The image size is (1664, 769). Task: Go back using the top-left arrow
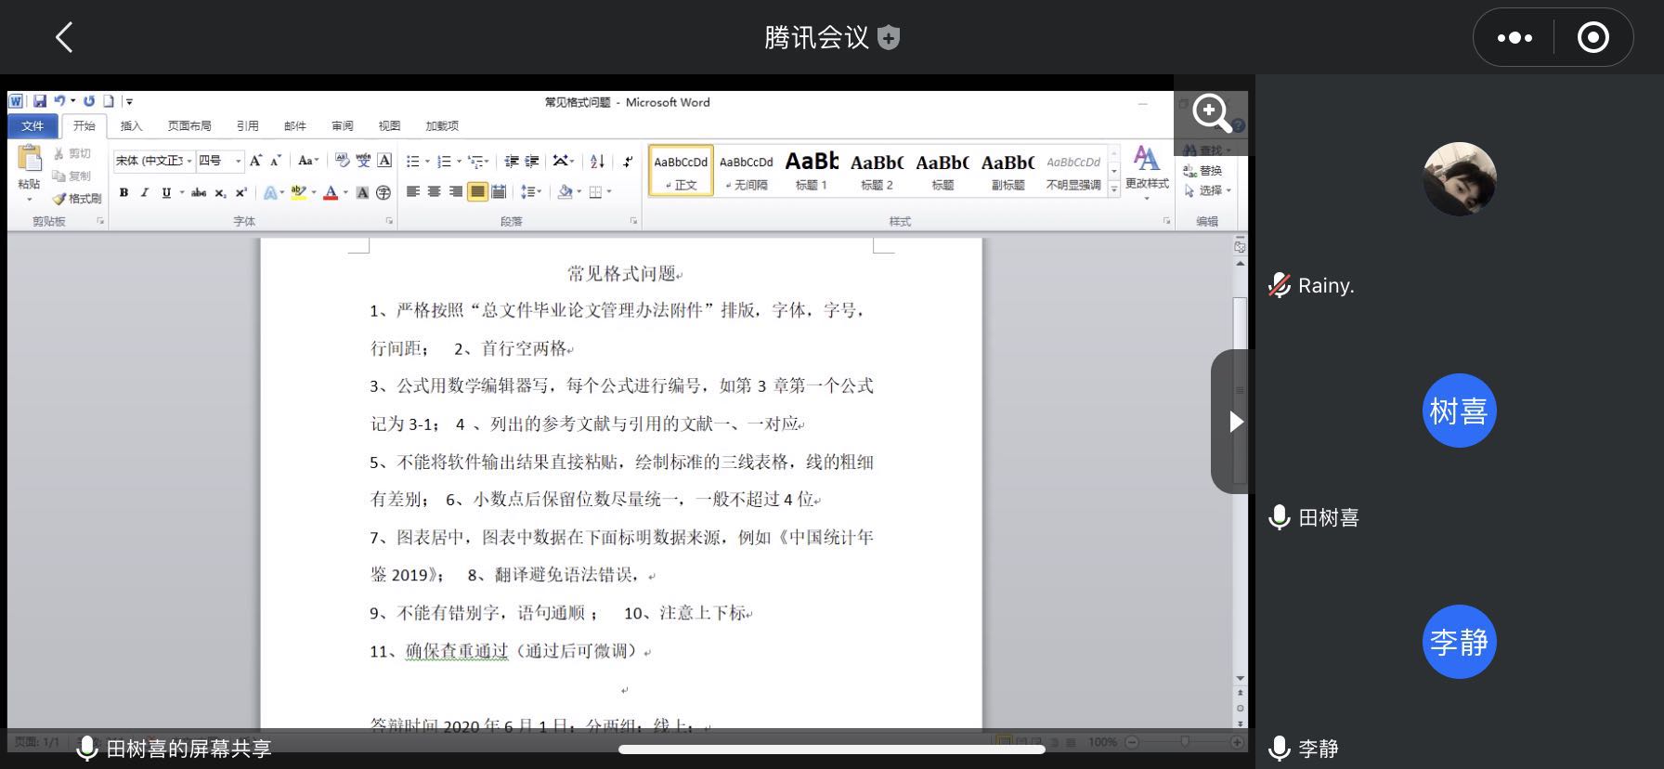pyautogui.click(x=63, y=38)
